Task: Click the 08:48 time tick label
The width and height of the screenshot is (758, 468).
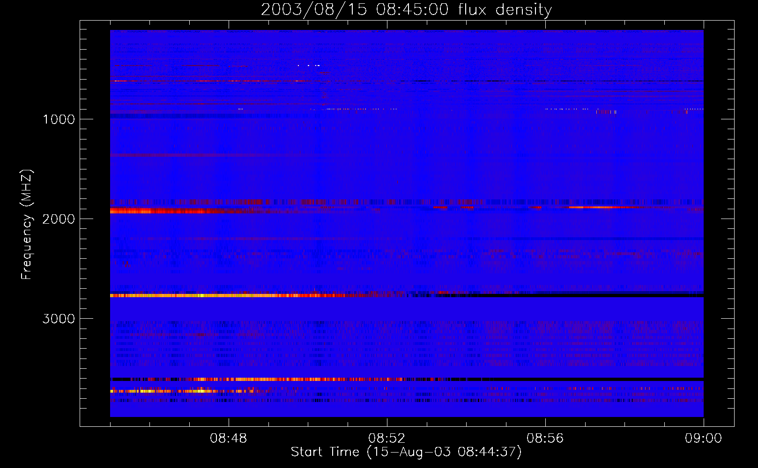Action: pos(229,439)
